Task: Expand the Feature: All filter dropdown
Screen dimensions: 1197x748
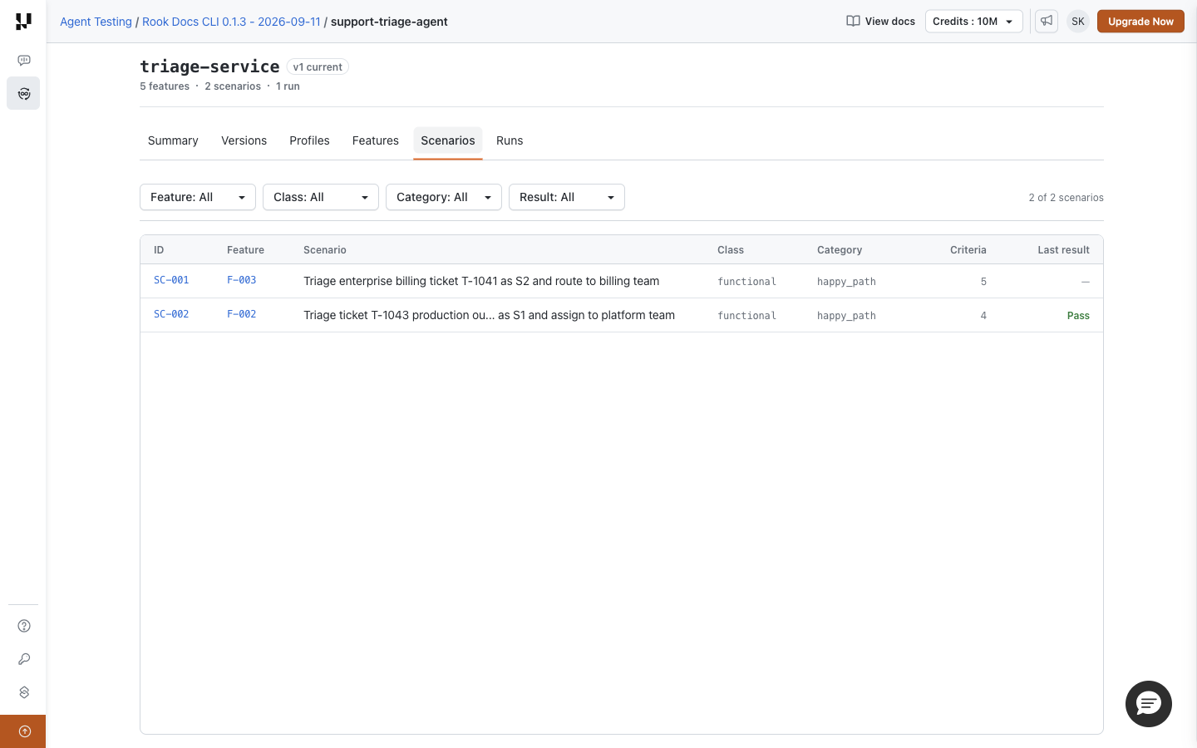Action: (x=198, y=197)
